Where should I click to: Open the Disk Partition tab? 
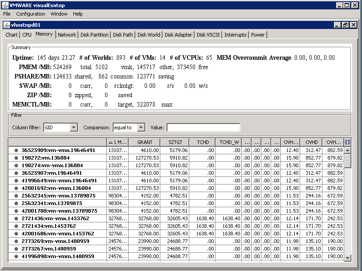[x=94, y=35]
